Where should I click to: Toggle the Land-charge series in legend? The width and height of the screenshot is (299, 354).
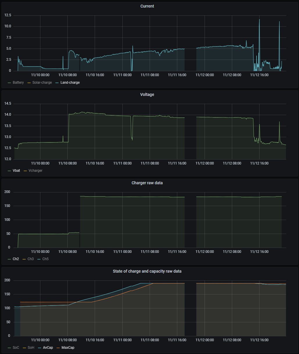[70, 83]
